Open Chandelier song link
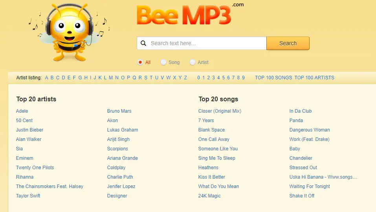The image size is (376, 212). pyautogui.click(x=301, y=158)
